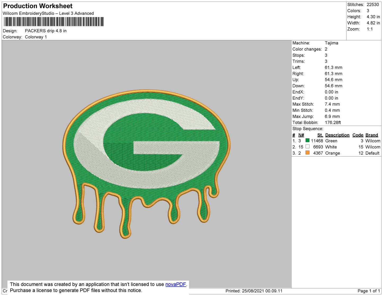
Task: Click the 'Brand' column header
Action: [x=372, y=135]
